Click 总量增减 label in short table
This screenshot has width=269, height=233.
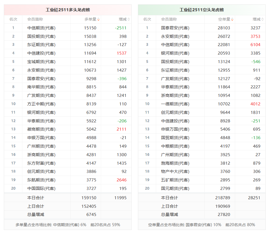[x=169, y=215]
